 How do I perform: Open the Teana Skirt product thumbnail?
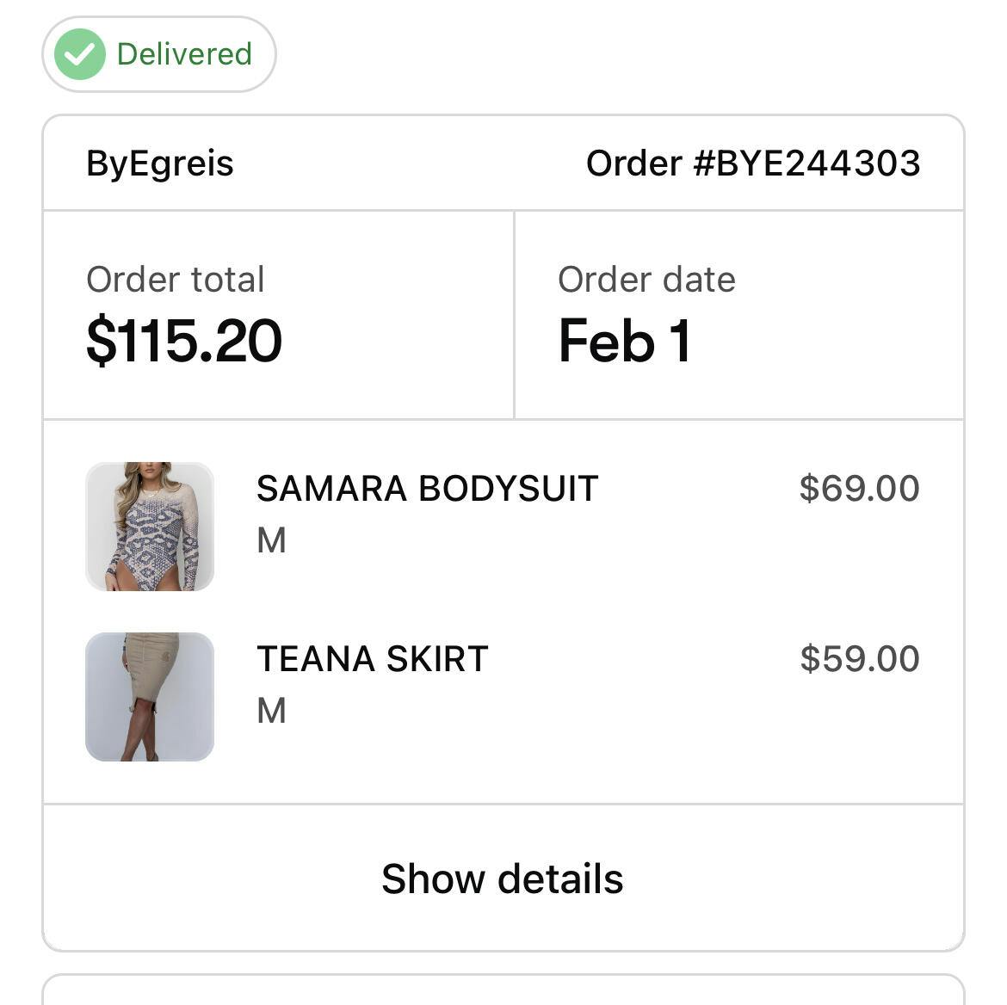click(150, 697)
